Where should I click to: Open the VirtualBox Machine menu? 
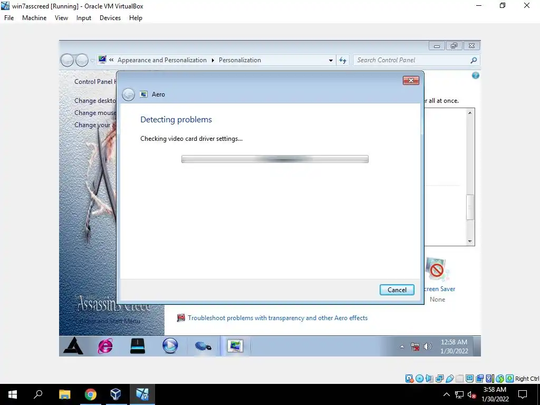[34, 18]
